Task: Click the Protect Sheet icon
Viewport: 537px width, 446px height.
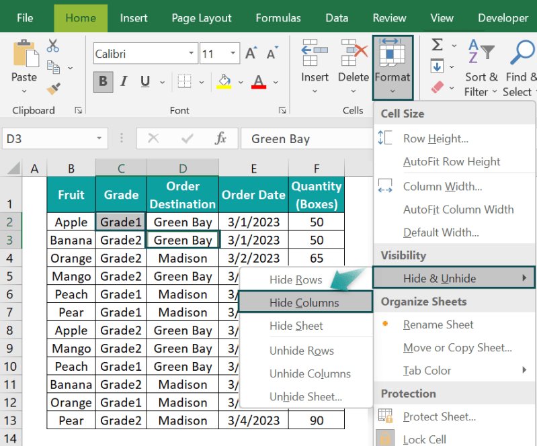Action: click(x=385, y=416)
